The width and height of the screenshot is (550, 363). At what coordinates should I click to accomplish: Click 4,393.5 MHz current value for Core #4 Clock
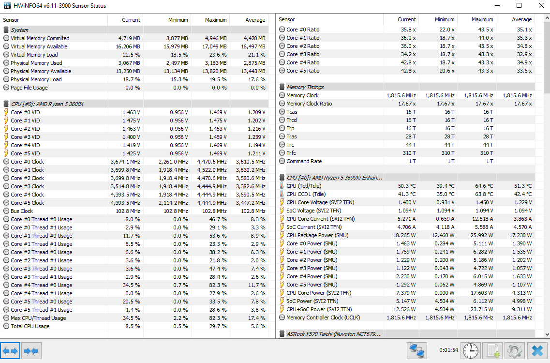click(125, 195)
